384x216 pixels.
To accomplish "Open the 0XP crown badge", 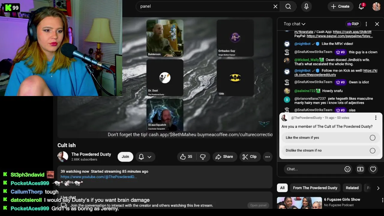I will (x=352, y=24).
